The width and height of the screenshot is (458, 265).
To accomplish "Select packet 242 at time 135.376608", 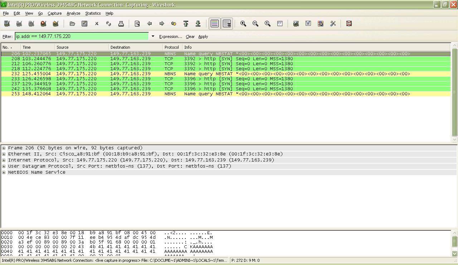I will click(225, 89).
